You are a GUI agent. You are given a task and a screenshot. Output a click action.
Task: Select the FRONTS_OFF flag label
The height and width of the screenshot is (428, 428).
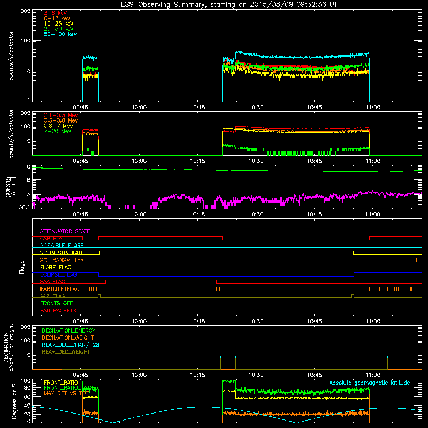coord(57,303)
